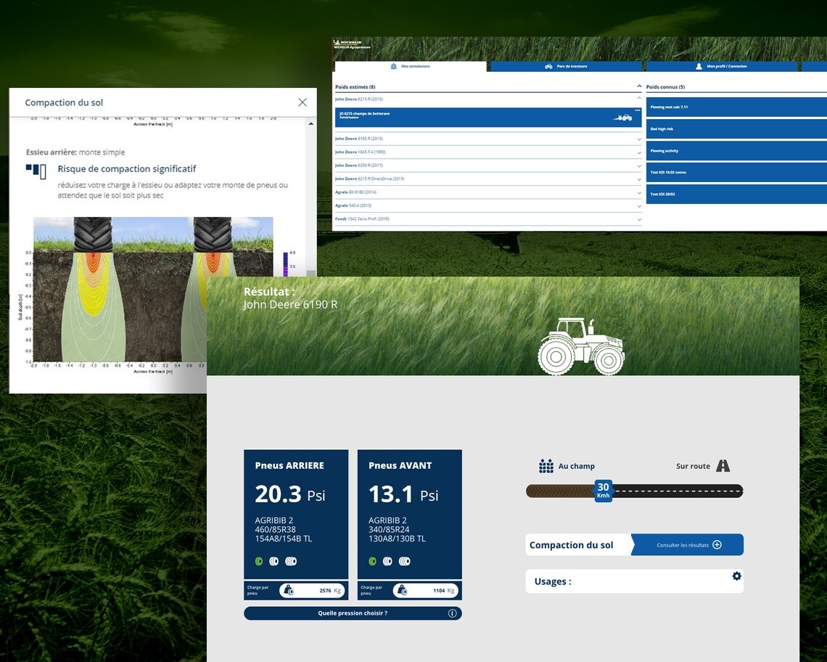
Task: Click the Pneus ARRIERE 20.3 Psi value
Action: (289, 494)
